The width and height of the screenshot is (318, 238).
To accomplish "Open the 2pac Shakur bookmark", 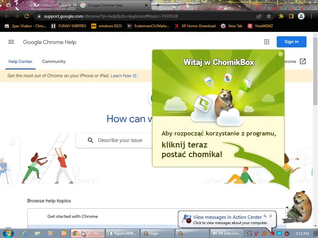I will 25,26.
